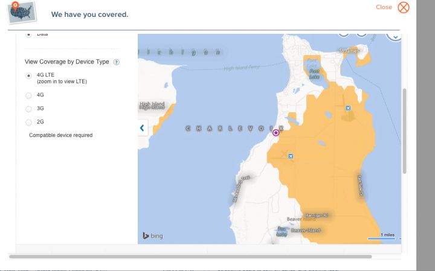Viewport: 435px width, 271px height.
Task: Open the device type help question mark
Action: pos(117,62)
